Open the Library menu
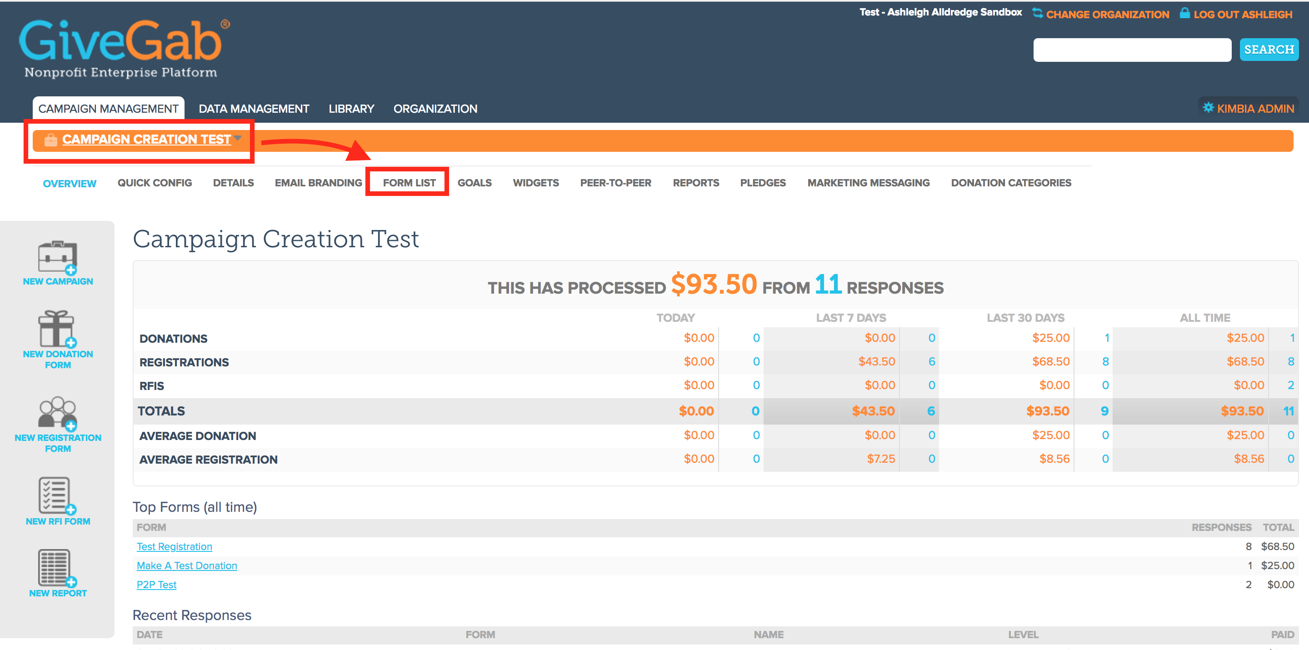This screenshot has width=1309, height=650. pos(351,109)
